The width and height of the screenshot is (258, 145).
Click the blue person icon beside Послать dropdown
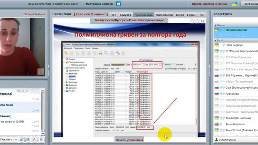point(21,140)
